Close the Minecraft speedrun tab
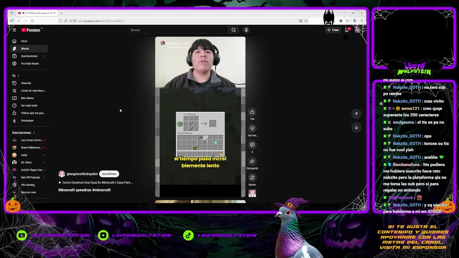 point(55,13)
